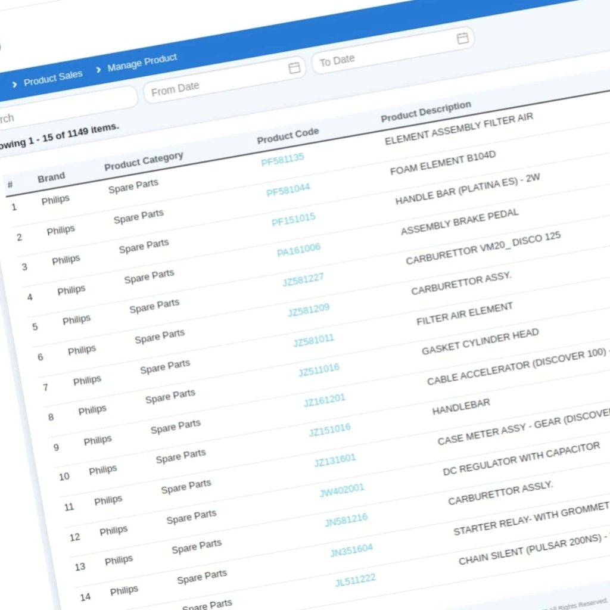Select HANDLE BAR (PLATINA ES) - 2W text
Image resolution: width=610 pixels, height=610 pixels.
[x=467, y=189]
